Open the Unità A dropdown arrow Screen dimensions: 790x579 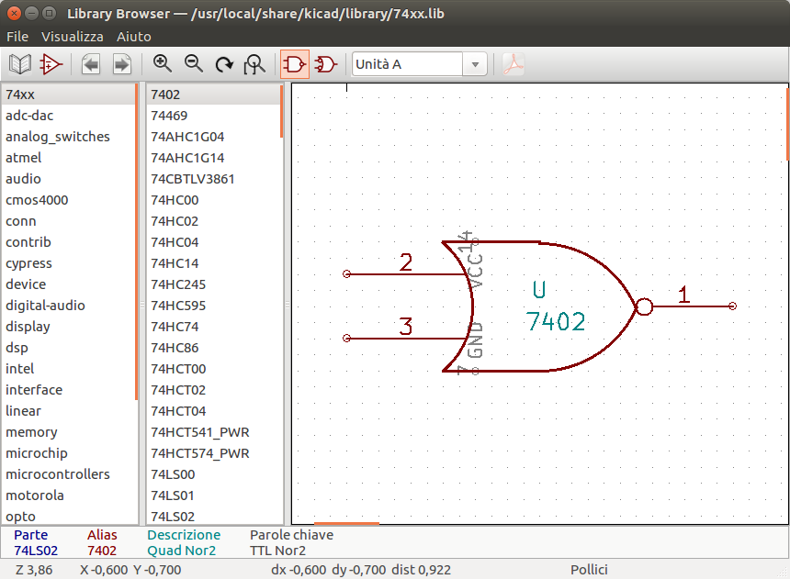coord(475,64)
